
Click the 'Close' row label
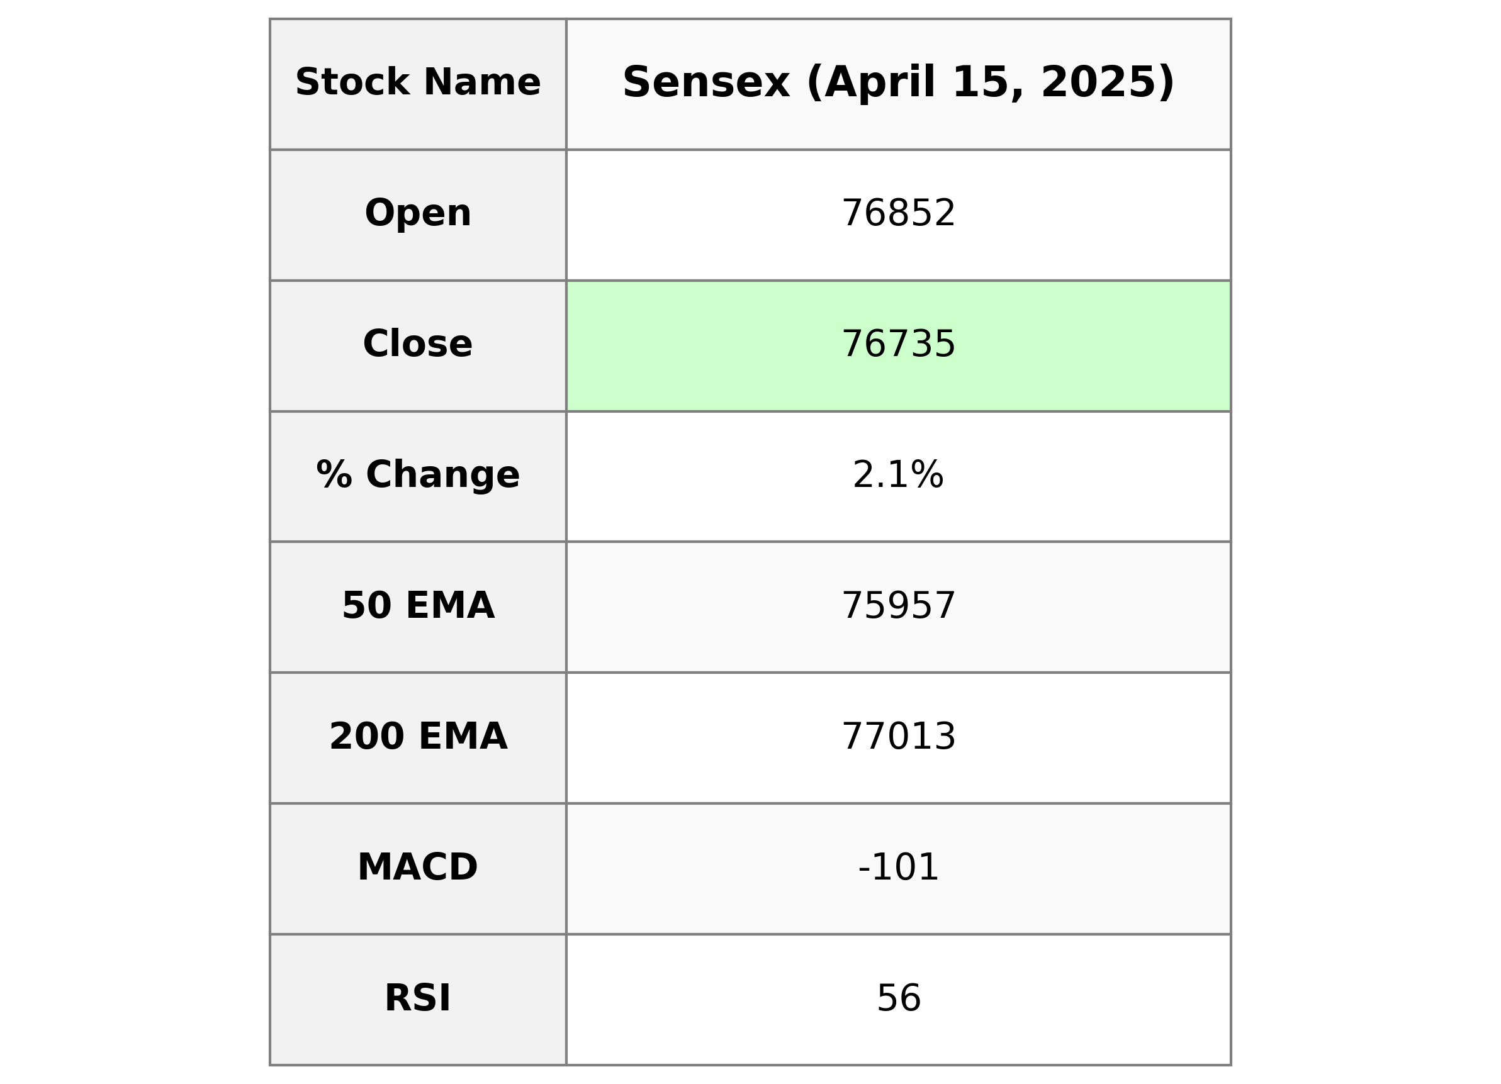tap(418, 344)
